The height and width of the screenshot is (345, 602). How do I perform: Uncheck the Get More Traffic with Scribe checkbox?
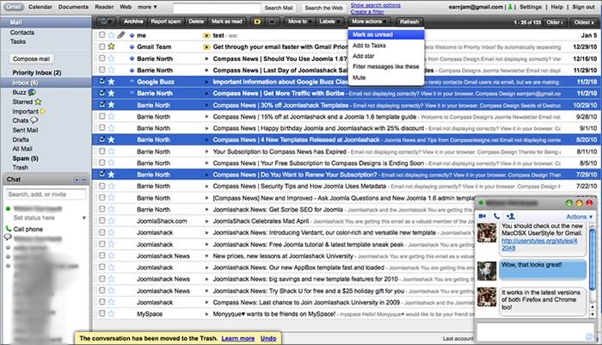101,93
